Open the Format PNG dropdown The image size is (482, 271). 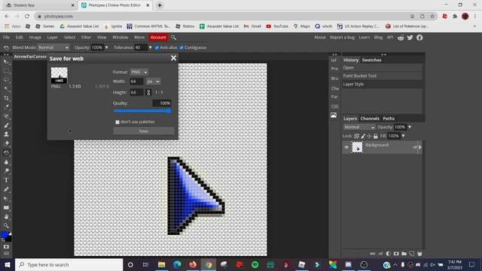[x=139, y=72]
